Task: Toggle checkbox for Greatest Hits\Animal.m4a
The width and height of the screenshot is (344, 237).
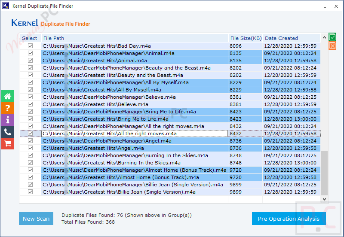Action: click(30, 61)
